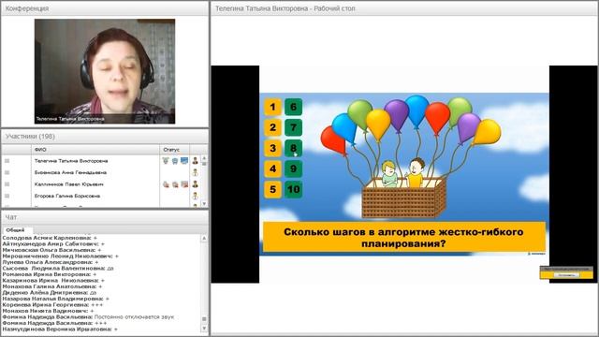Image resolution: width=599 pixels, height=337 pixels.
Task: Click chat message from Монахов Никита Вадимович
Action: (48, 311)
